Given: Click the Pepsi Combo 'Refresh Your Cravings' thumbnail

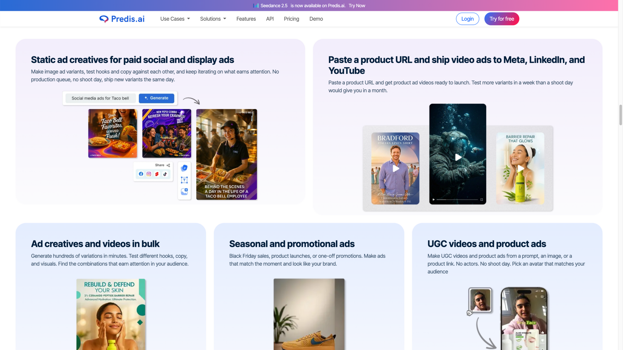Looking at the screenshot, I should [167, 134].
